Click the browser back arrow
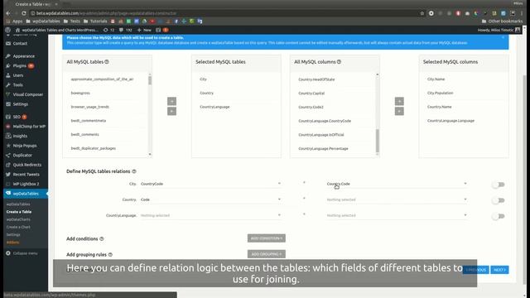Image resolution: width=530 pixels, height=298 pixels. [8, 13]
